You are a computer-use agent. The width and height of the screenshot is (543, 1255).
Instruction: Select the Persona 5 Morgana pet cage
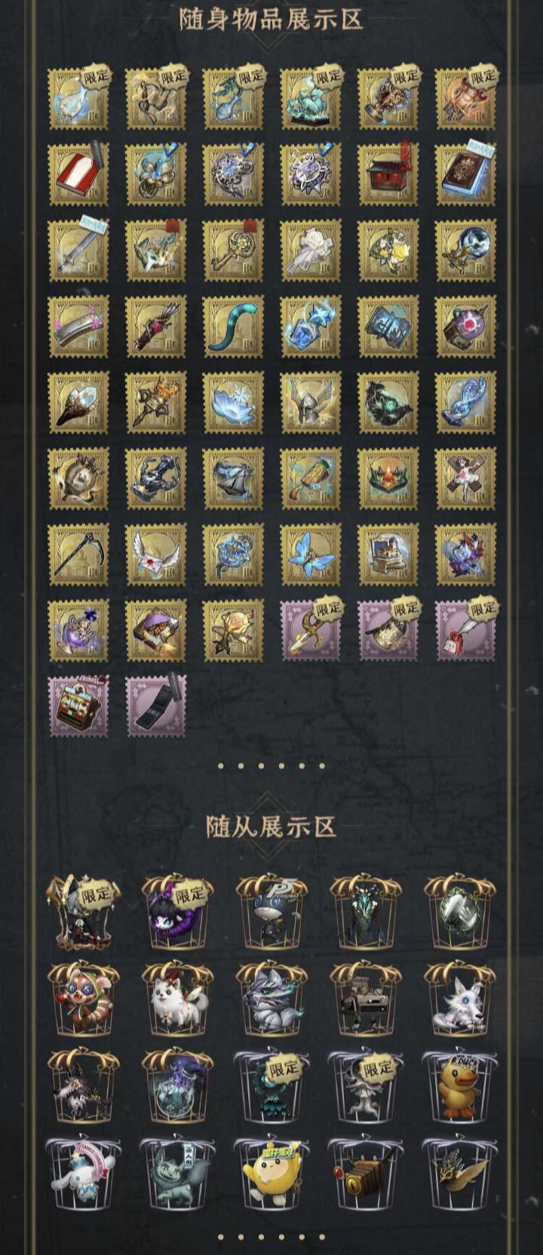(271, 912)
